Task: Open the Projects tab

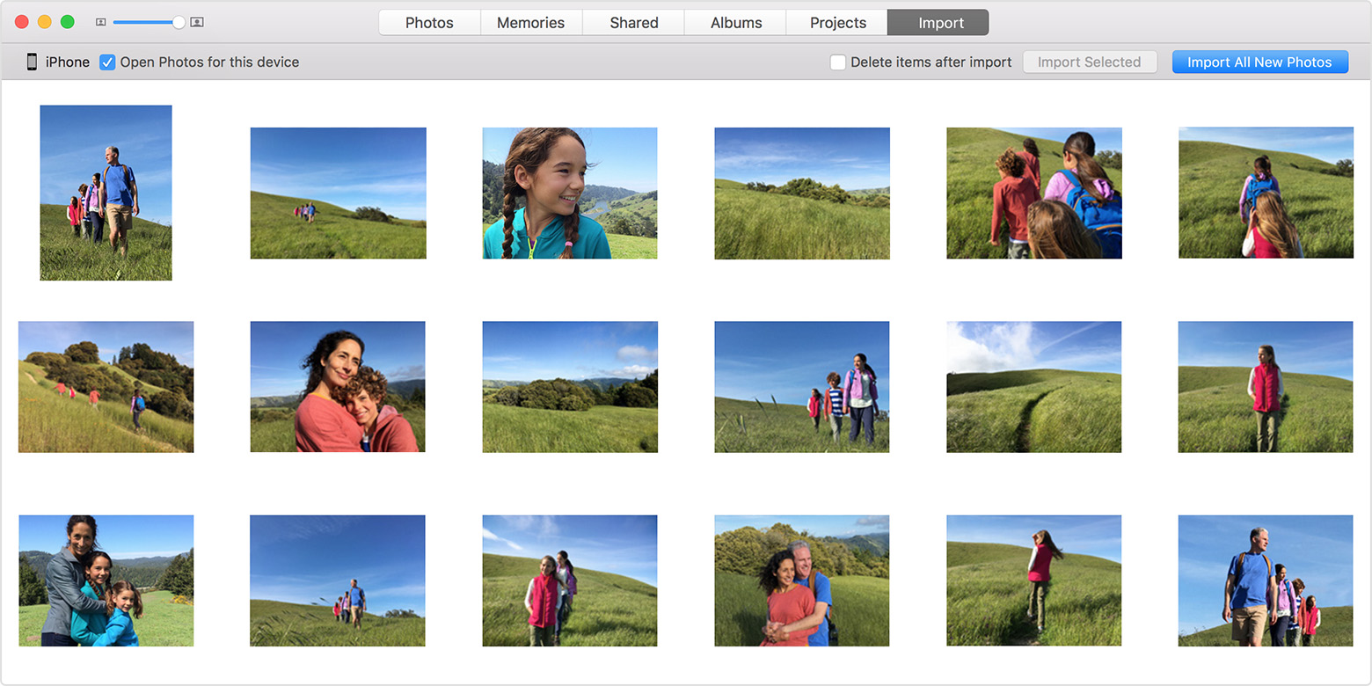Action: tap(837, 23)
